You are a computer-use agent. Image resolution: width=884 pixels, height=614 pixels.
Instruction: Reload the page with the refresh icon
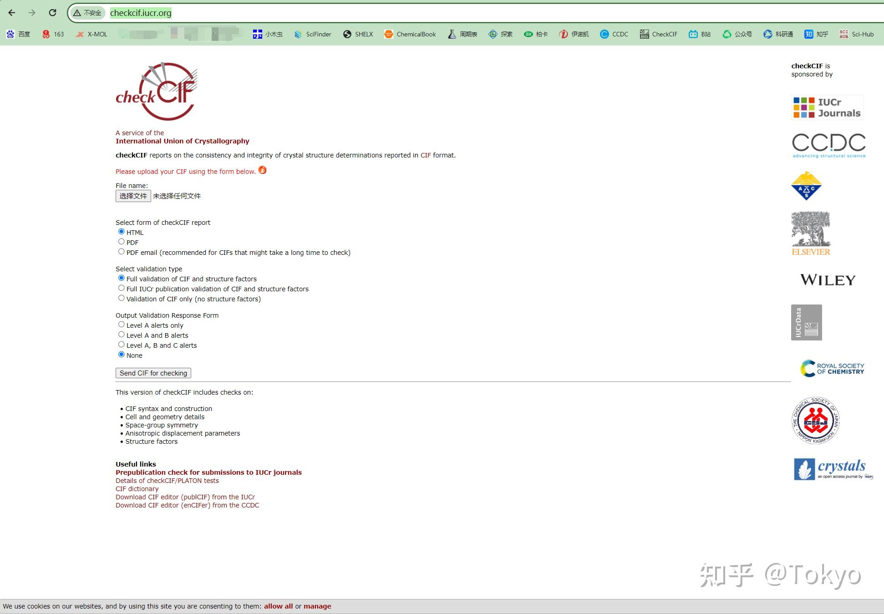coord(52,13)
